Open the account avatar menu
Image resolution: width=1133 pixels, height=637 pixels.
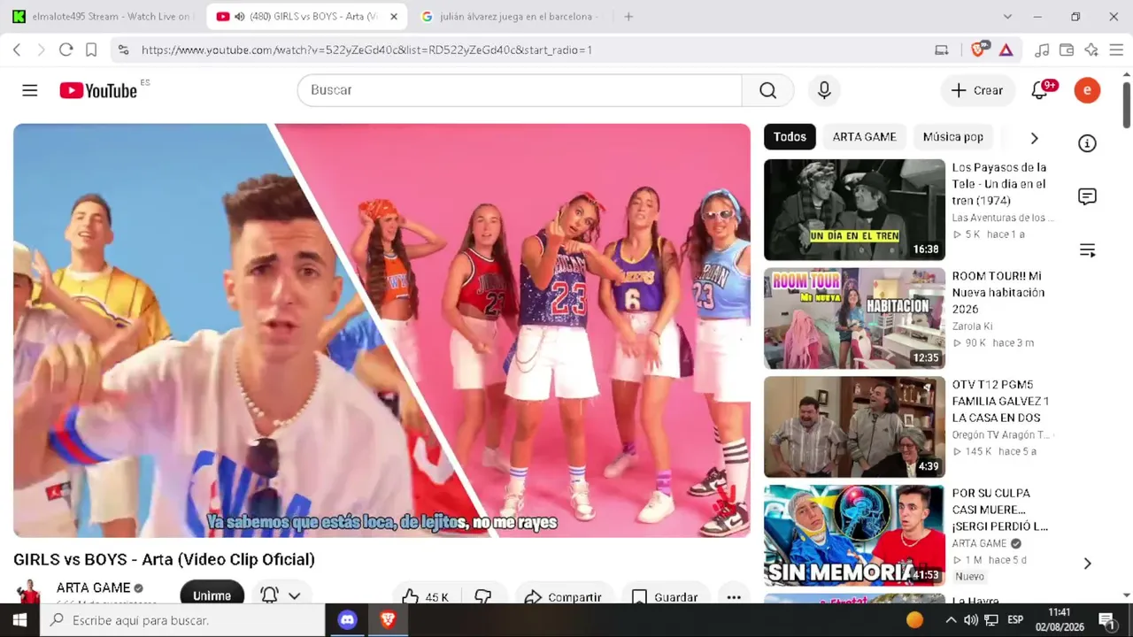(1087, 90)
